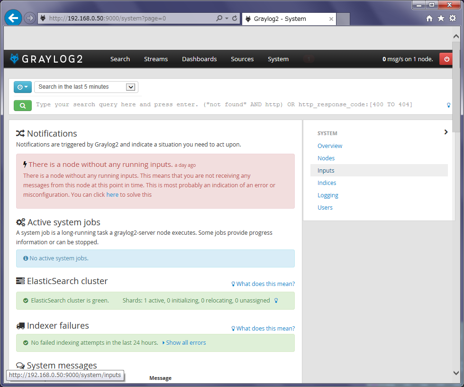
Task: Click the Active system jobs gears icon
Action: 21,222
